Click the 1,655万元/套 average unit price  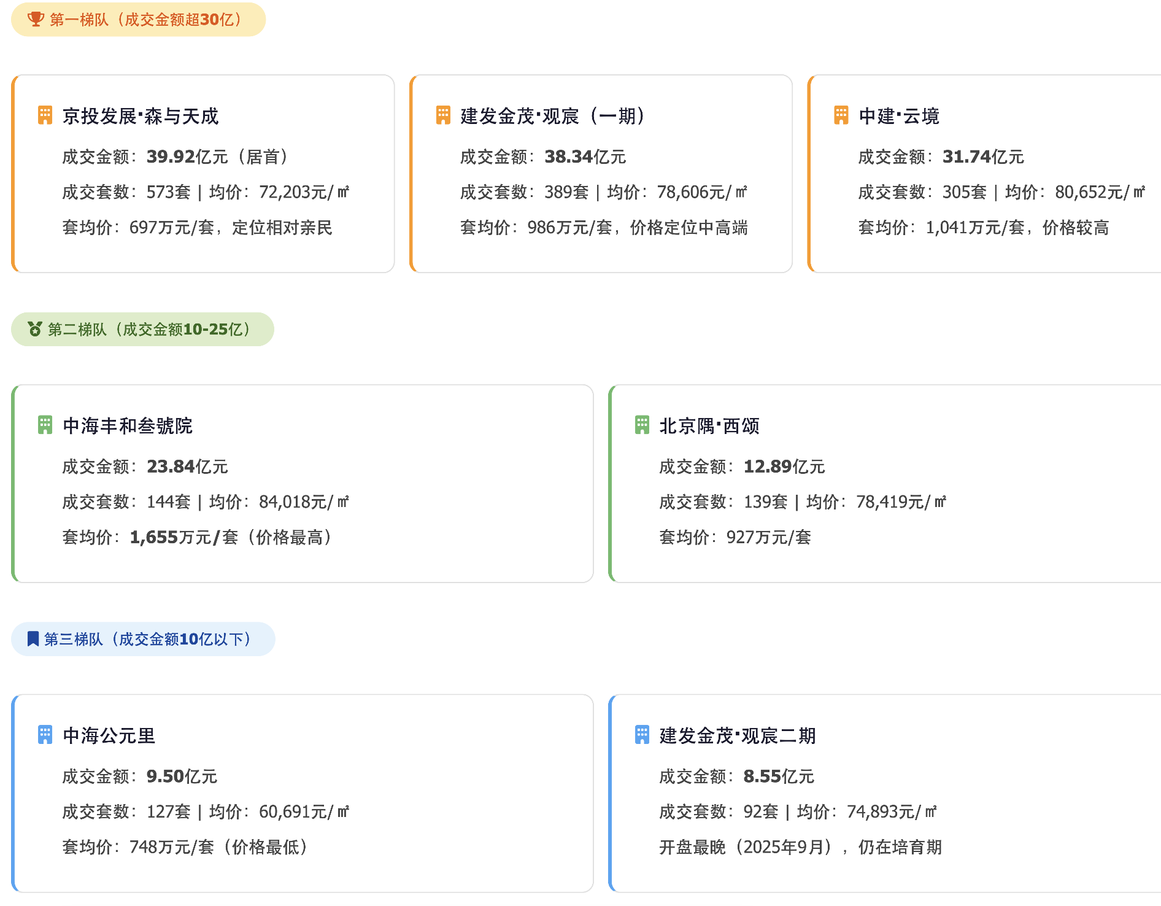pos(183,538)
